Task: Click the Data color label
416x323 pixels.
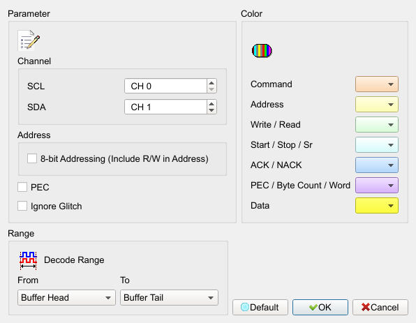Action: pos(260,206)
